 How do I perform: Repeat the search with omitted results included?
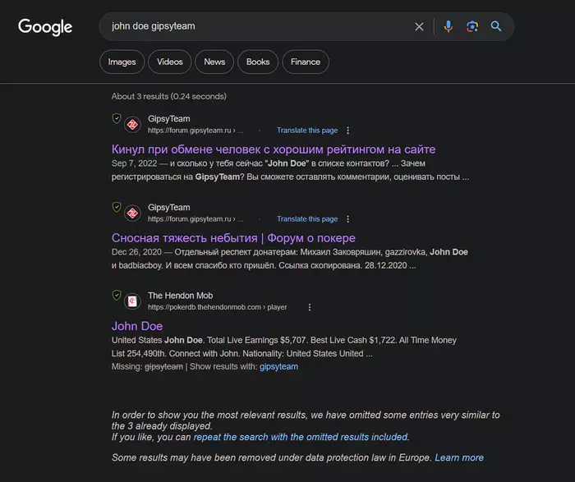pos(301,437)
